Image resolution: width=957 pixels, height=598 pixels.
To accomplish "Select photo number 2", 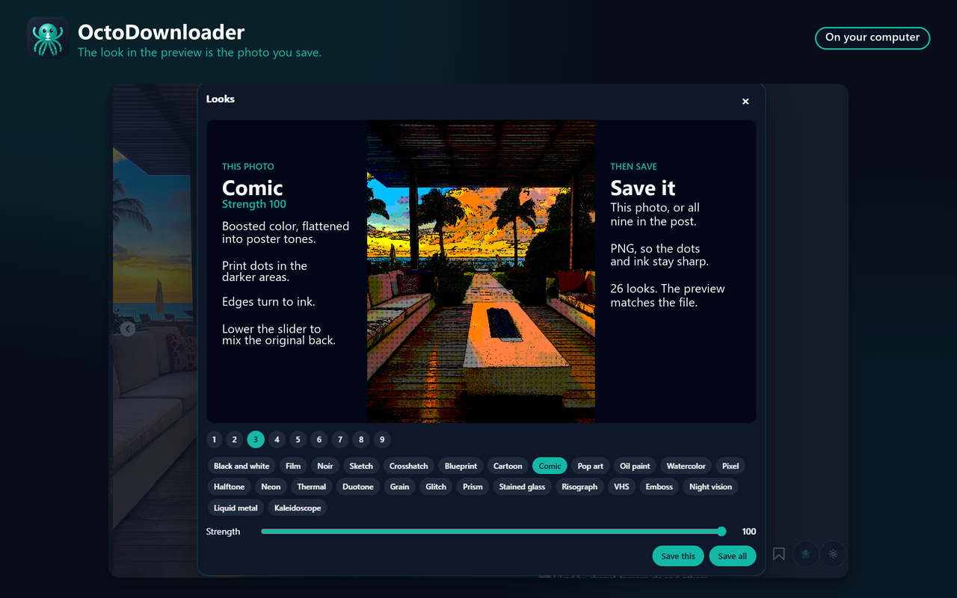I will pos(235,440).
